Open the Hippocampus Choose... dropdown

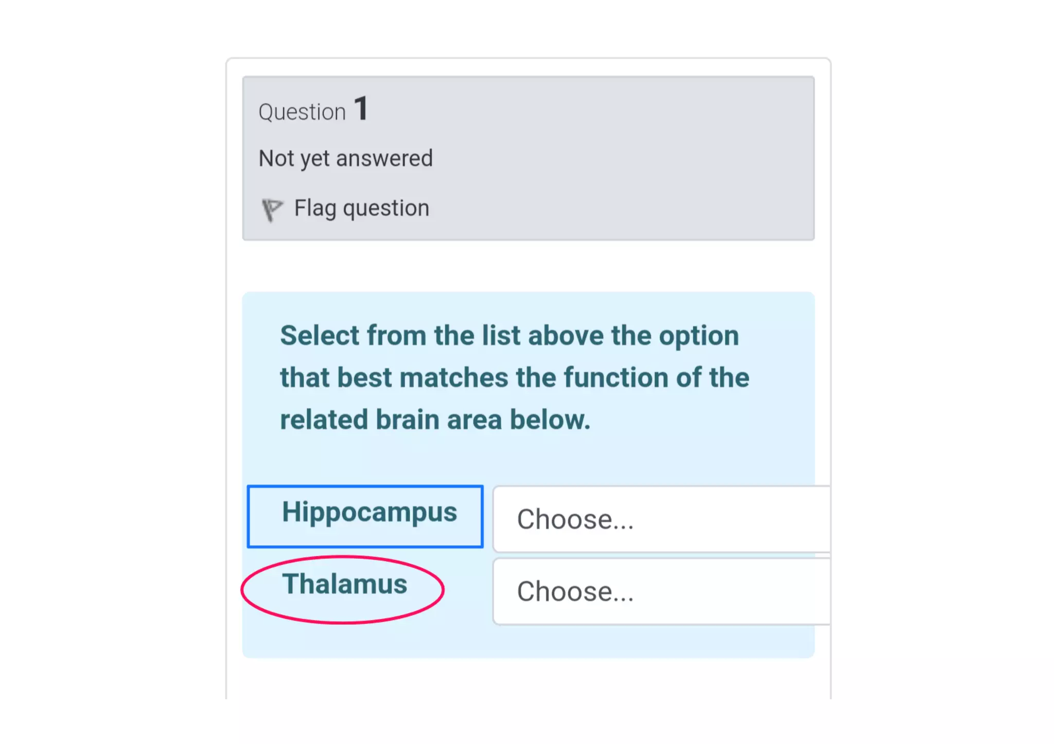click(x=661, y=519)
